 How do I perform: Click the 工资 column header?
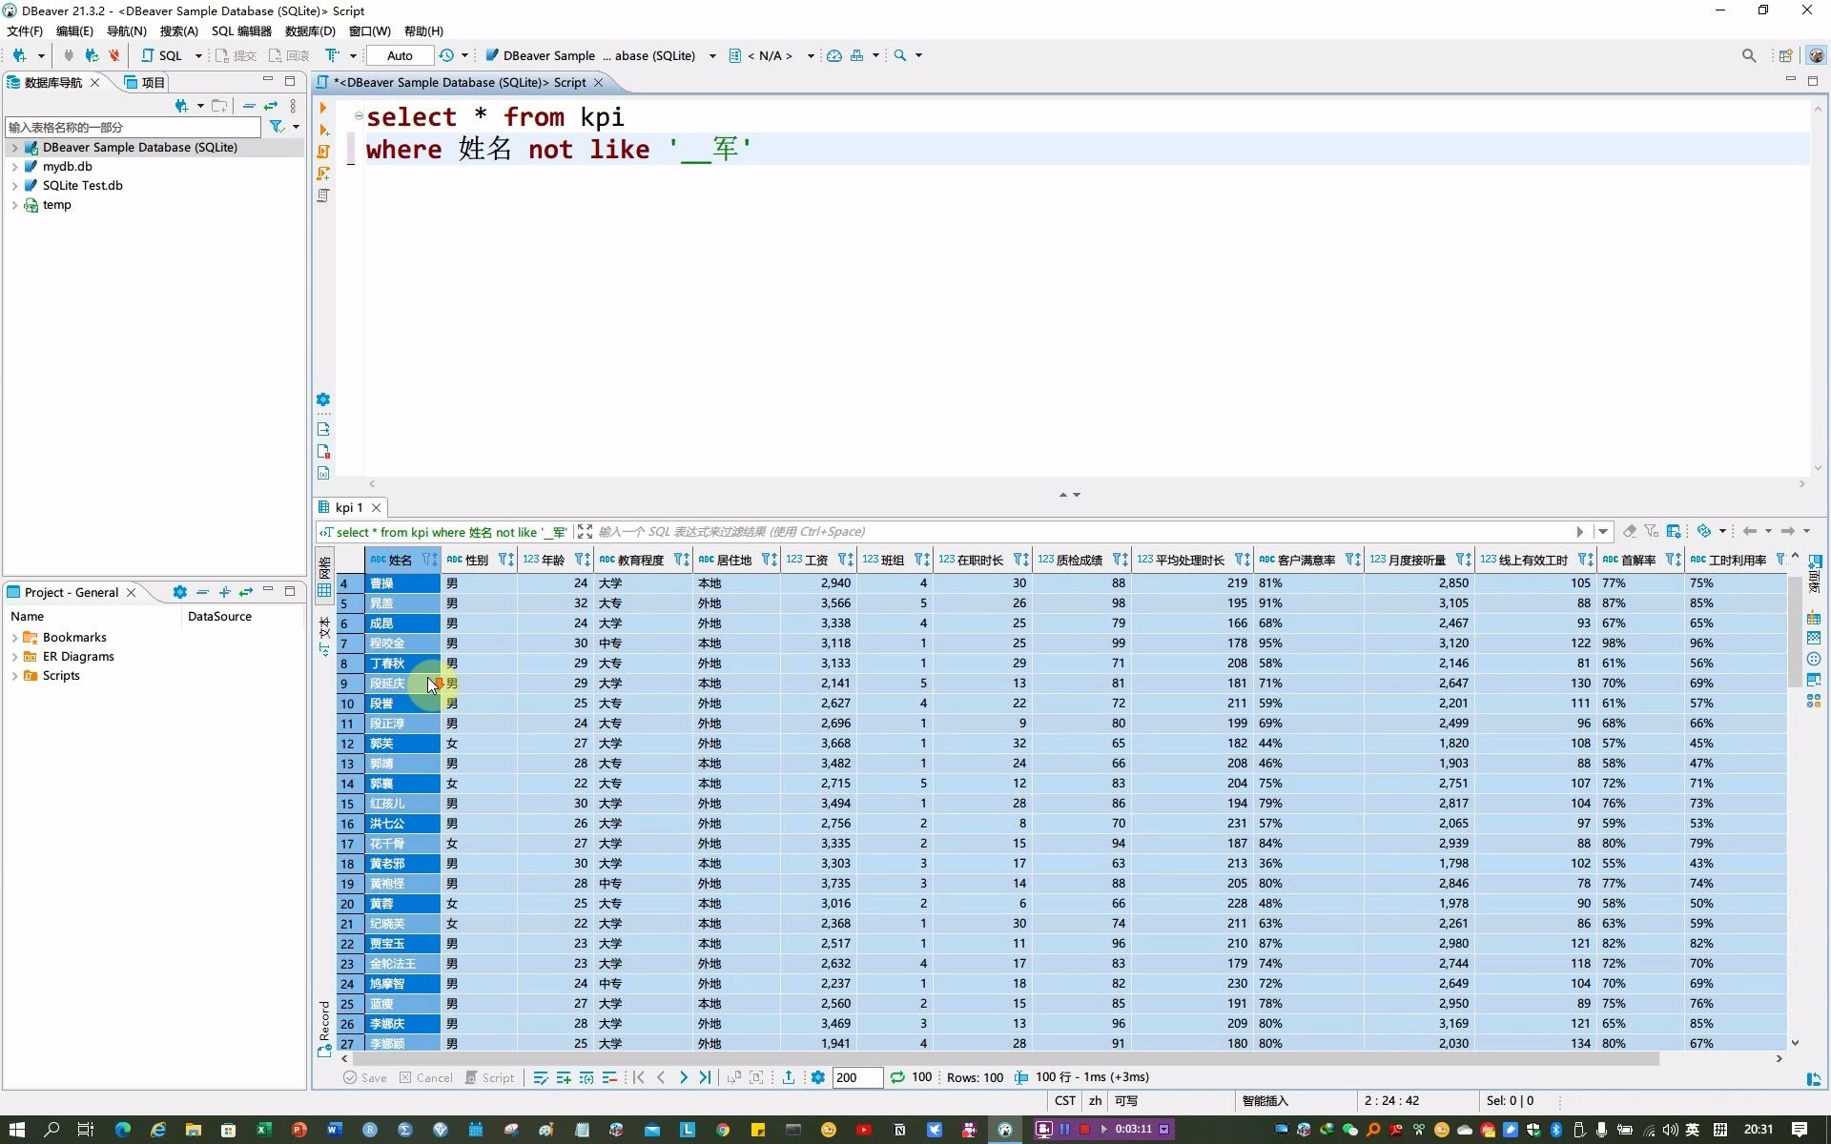coord(815,560)
